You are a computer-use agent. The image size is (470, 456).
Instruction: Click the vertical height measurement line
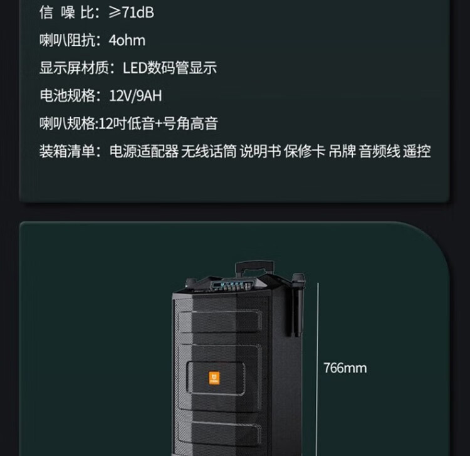[x=318, y=369]
